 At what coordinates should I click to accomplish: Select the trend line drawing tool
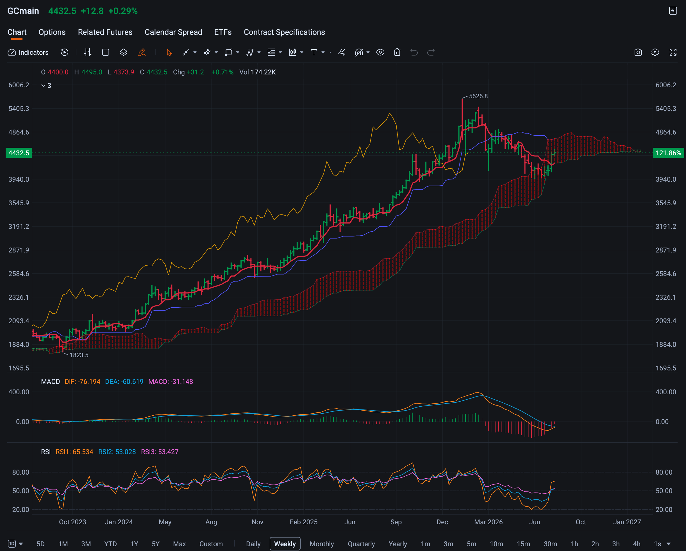tap(186, 53)
